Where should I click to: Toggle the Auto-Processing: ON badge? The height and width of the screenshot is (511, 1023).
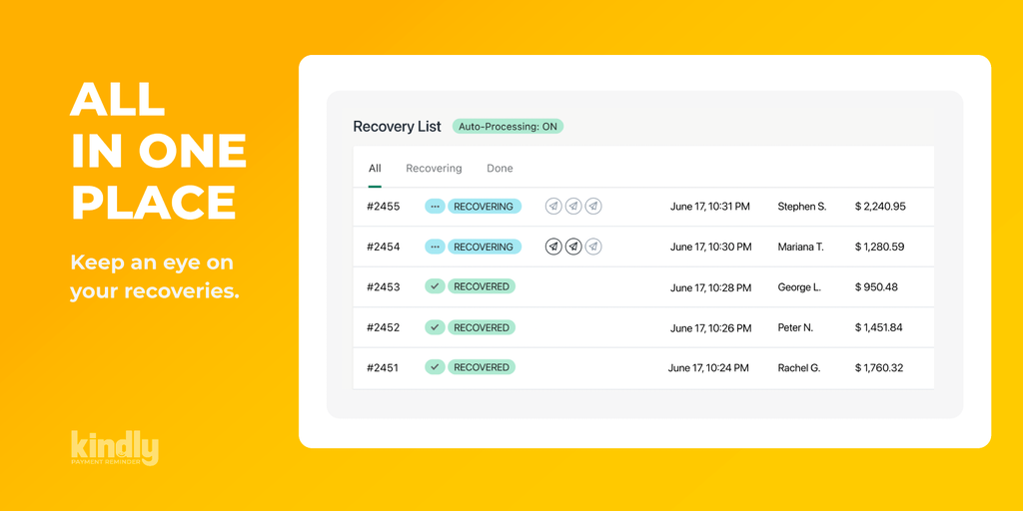[x=508, y=127]
